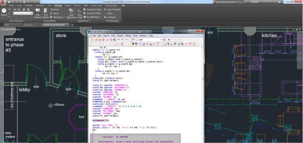Switch to the Home ribbon tab
This screenshot has height=143, width=303.
[x=11, y=6]
